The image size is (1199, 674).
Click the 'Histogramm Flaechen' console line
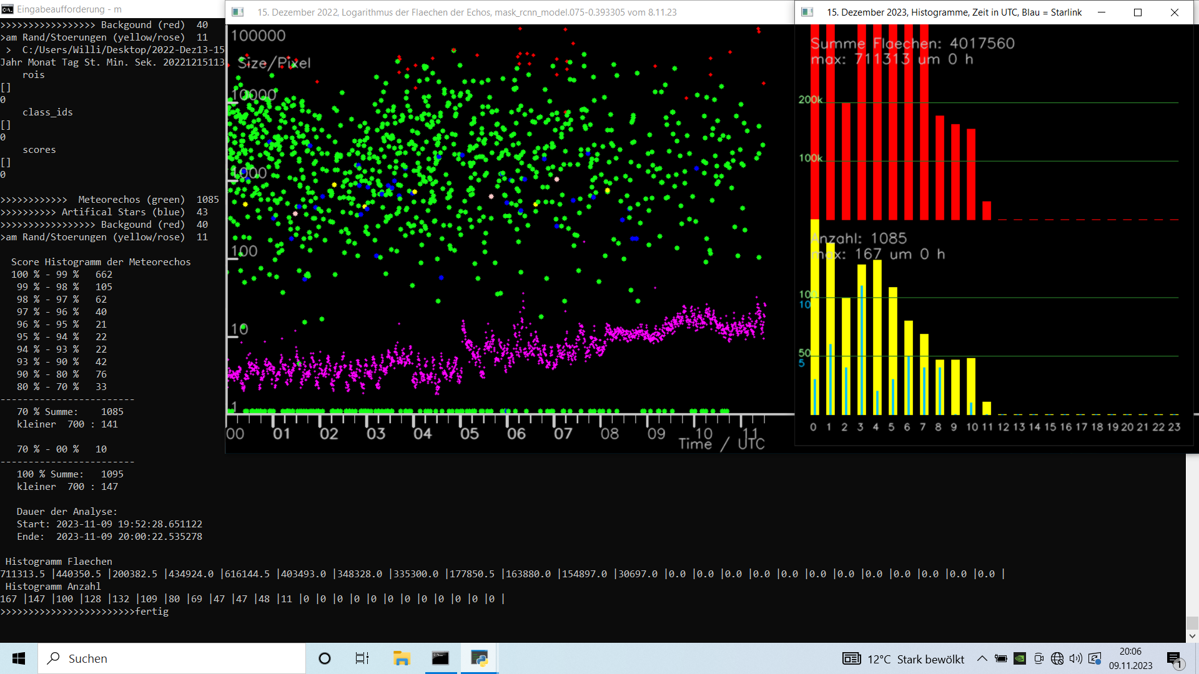tap(59, 562)
